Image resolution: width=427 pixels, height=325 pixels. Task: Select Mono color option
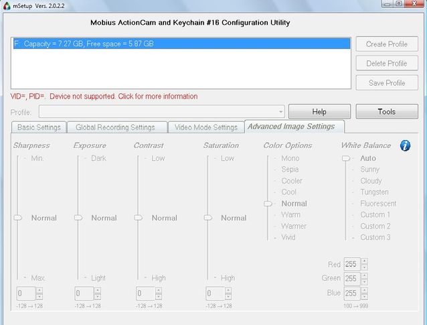point(290,158)
